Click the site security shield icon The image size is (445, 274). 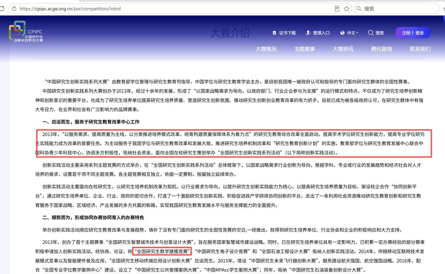14,9
